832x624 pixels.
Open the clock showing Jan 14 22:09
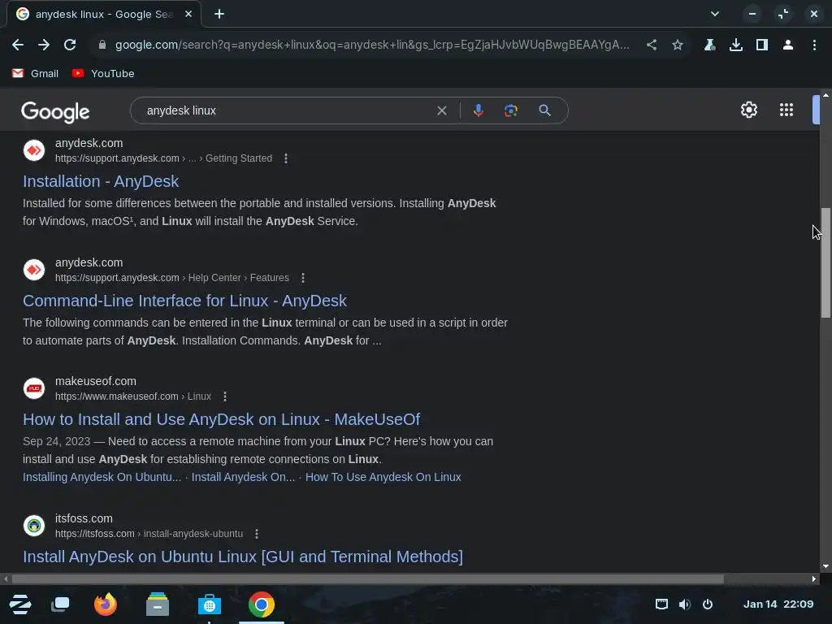778,604
